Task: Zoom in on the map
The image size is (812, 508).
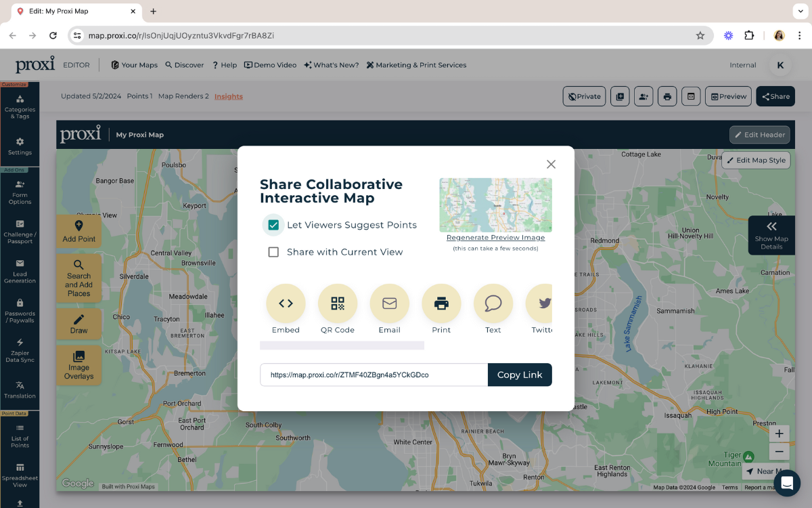Action: pos(780,433)
